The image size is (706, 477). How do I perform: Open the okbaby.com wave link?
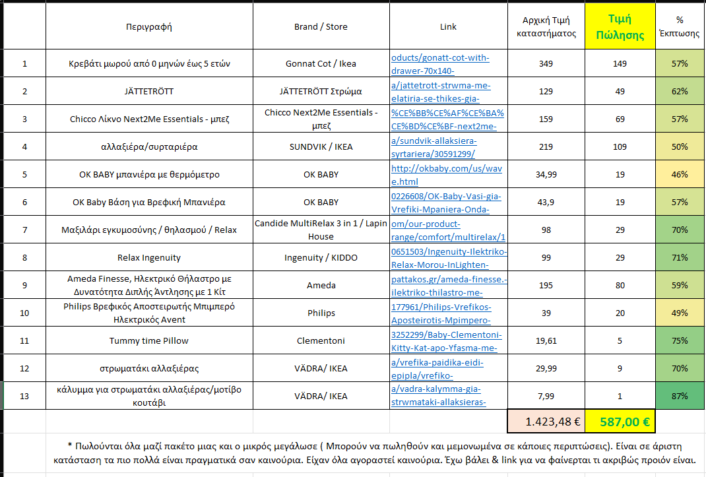click(x=447, y=175)
